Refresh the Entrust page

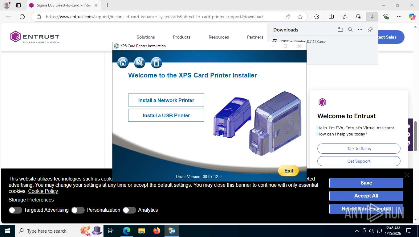tap(22, 17)
